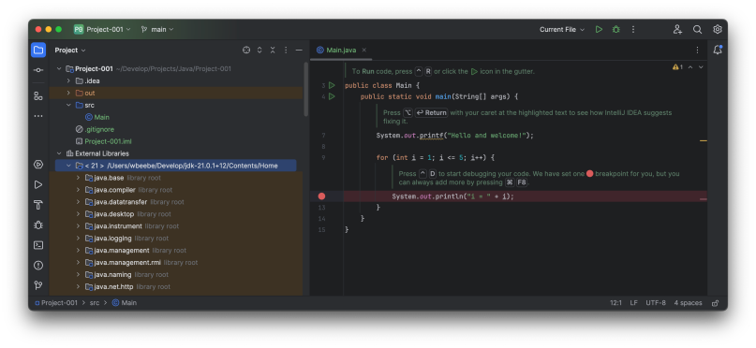Toggle read-only lock icon in status bar
Image resolution: width=756 pixels, height=348 pixels.
coord(716,303)
